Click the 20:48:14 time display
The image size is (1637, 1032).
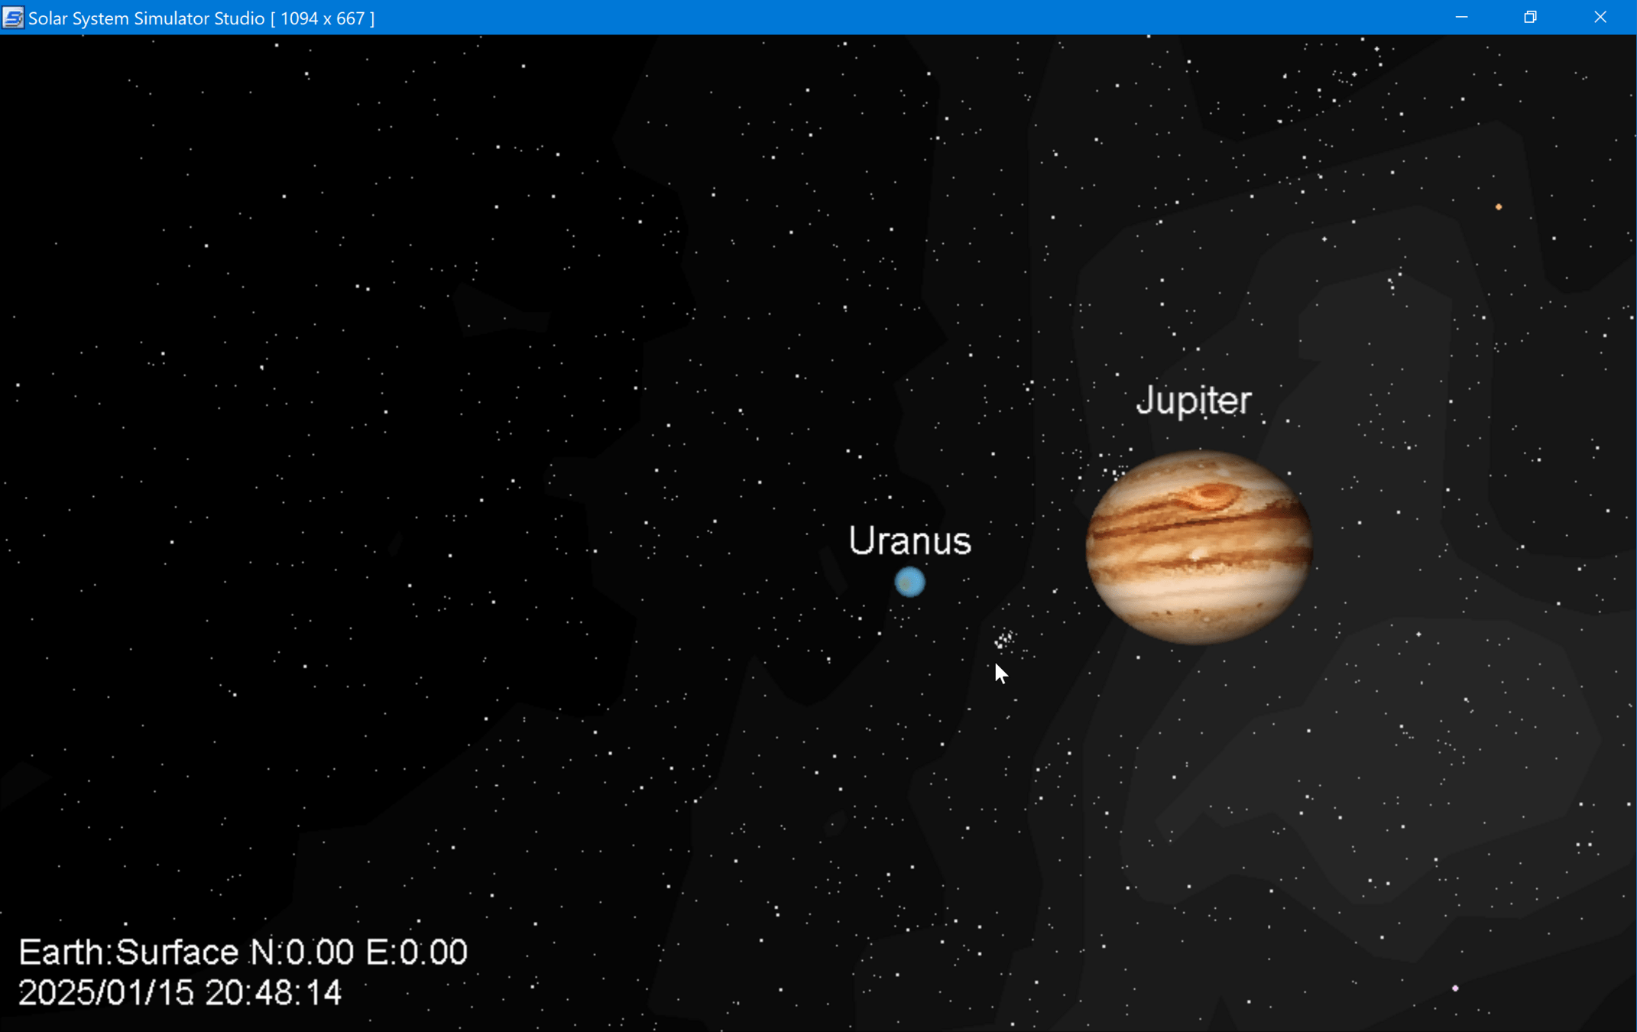tap(273, 993)
